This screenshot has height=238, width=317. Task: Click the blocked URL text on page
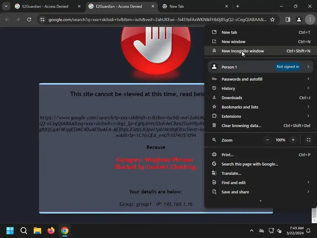tap(122, 126)
